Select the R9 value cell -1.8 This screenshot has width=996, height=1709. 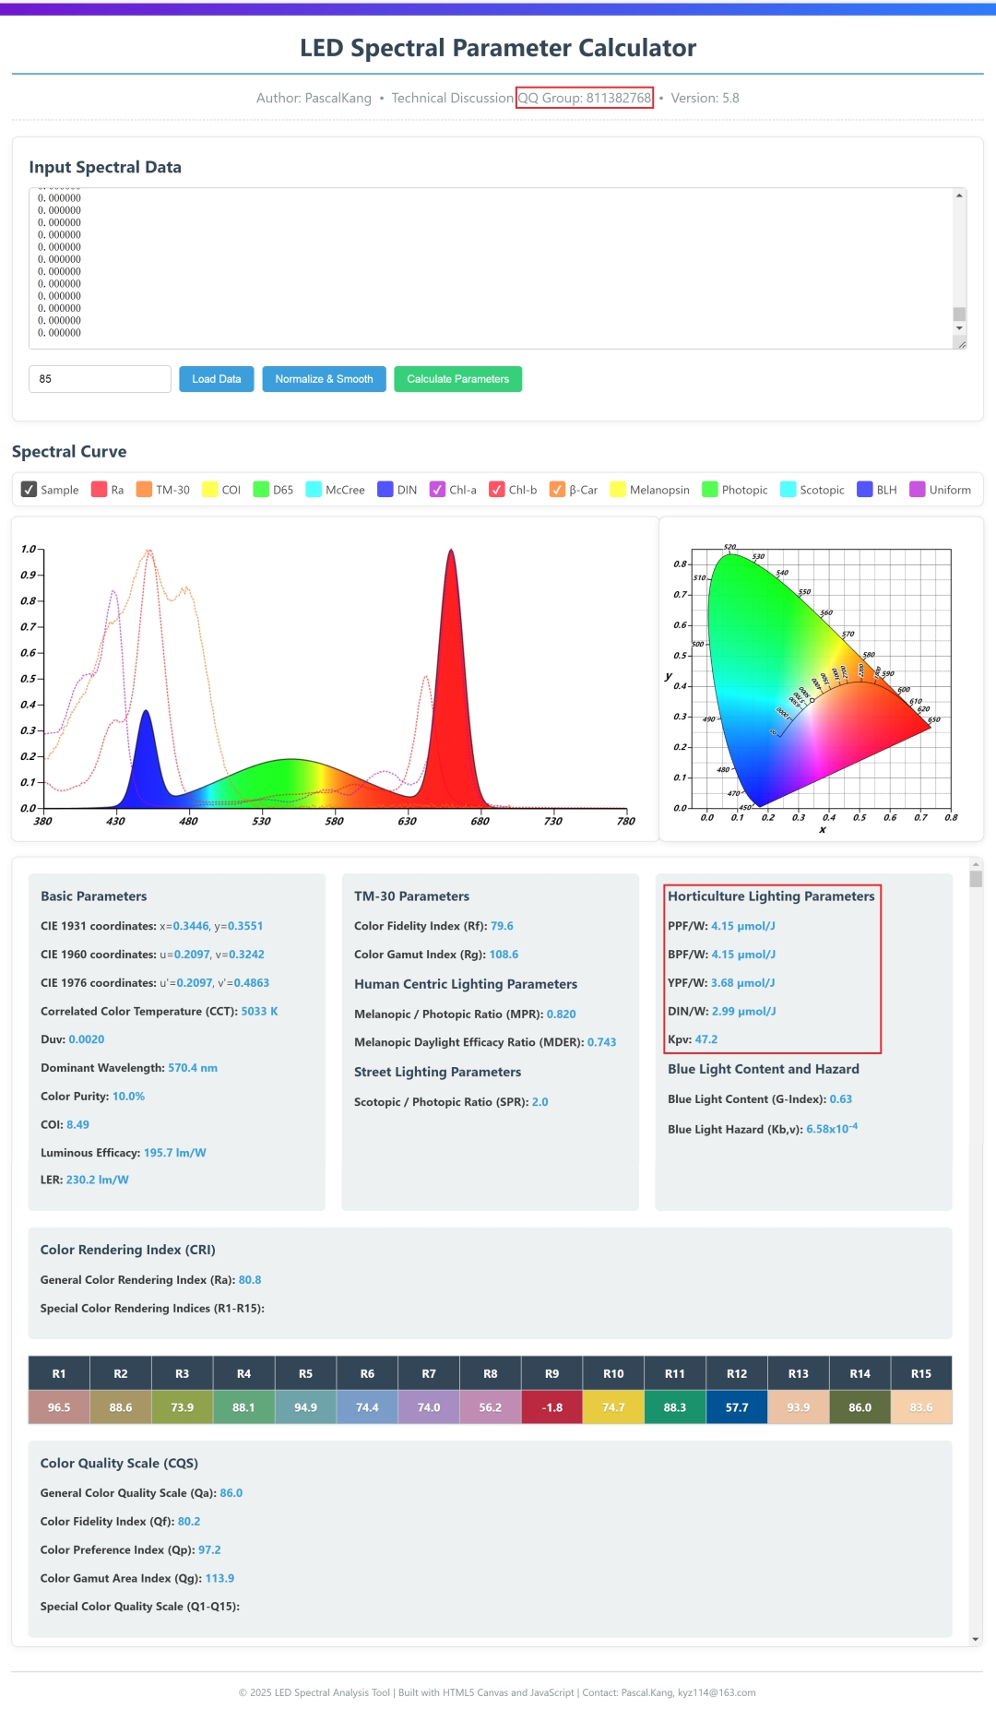[551, 1407]
